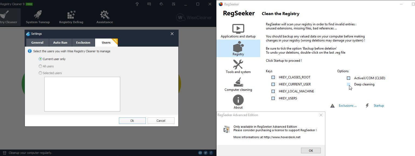Image resolution: width=415 pixels, height=156 pixels.
Task: Click Cancel in Settings dialog
Action: [x=161, y=121]
